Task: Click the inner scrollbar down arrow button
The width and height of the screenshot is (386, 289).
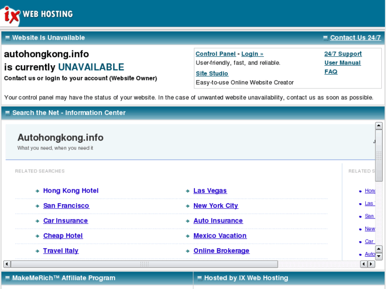Action: point(379,257)
